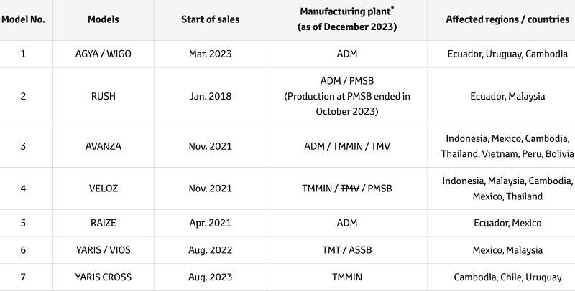Click the "TMT / ASSB" plant cell
Viewport: 575px width, 291px height.
pos(347,250)
